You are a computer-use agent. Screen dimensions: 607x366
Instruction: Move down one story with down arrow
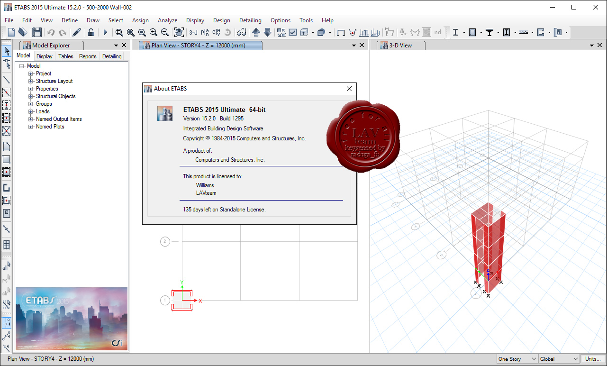tap(267, 32)
